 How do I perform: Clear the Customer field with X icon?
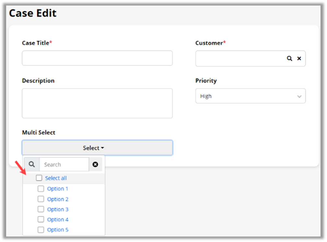coord(299,59)
